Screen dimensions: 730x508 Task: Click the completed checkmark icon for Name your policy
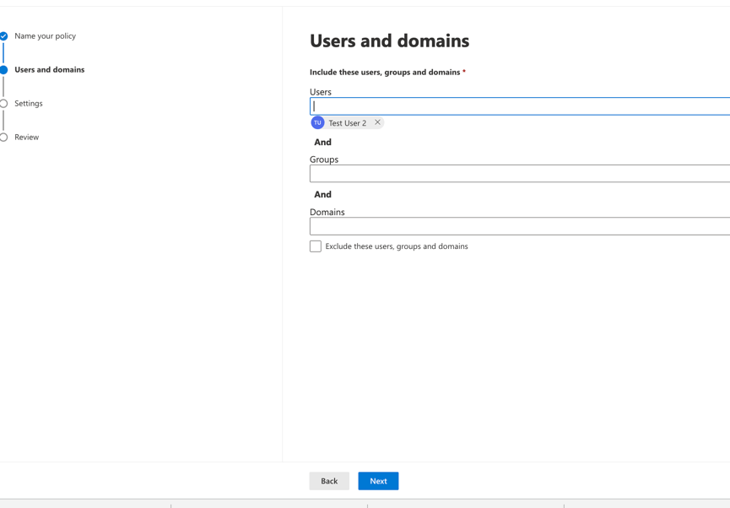point(4,36)
